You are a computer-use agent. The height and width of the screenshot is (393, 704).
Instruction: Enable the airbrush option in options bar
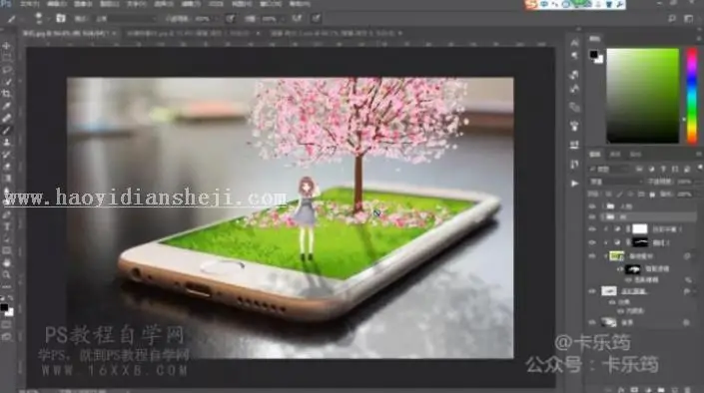point(297,18)
